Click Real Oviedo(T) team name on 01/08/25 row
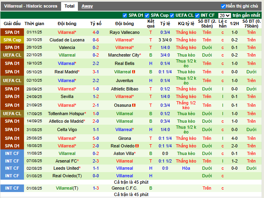 [67, 176]
